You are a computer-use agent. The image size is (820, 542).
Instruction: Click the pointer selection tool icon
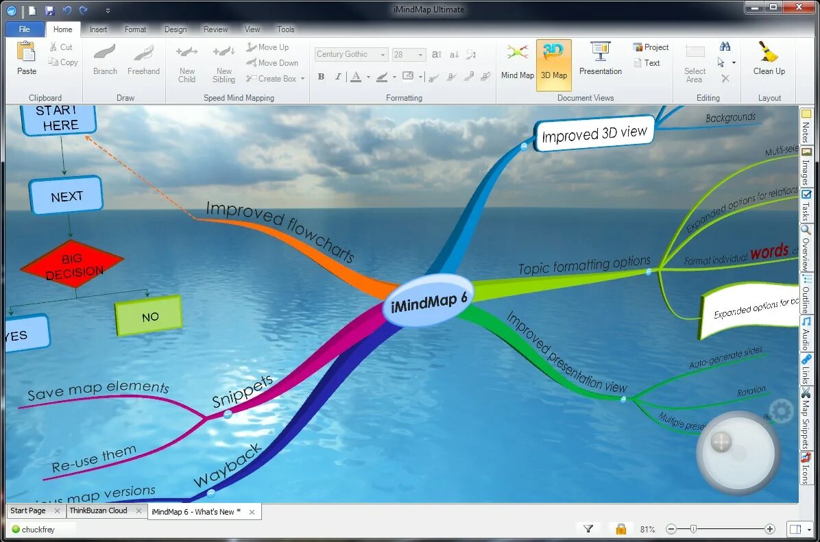721,63
